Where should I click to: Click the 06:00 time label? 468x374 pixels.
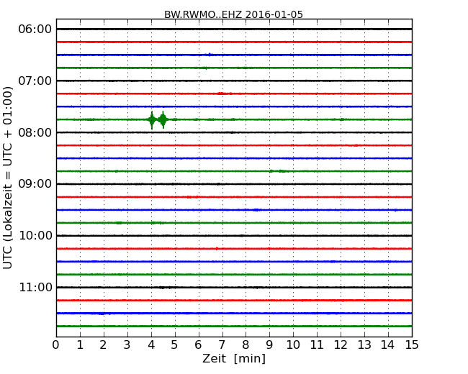click(x=35, y=29)
